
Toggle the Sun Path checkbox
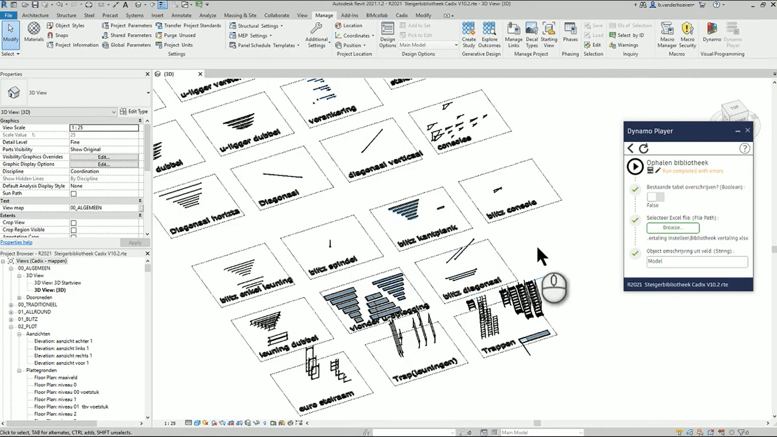(x=74, y=194)
